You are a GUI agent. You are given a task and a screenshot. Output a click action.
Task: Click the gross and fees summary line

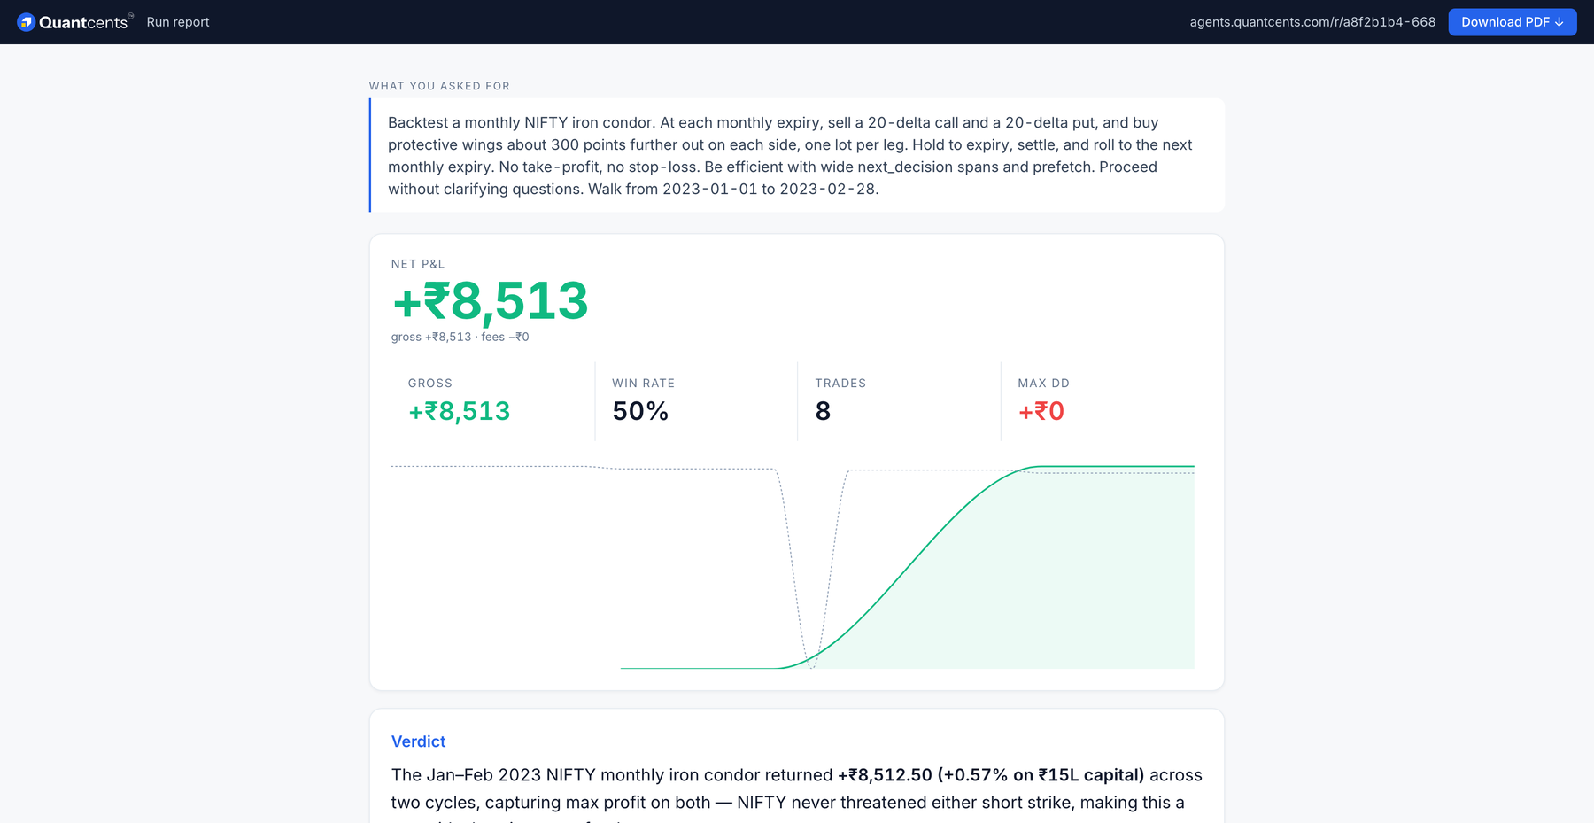click(460, 337)
